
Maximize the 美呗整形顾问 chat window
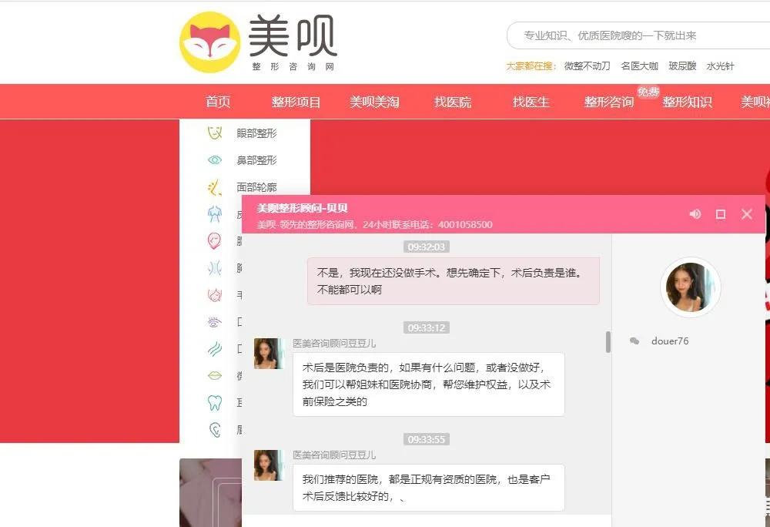(x=721, y=215)
